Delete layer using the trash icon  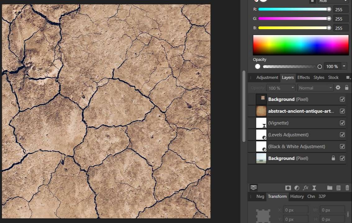[x=347, y=188]
